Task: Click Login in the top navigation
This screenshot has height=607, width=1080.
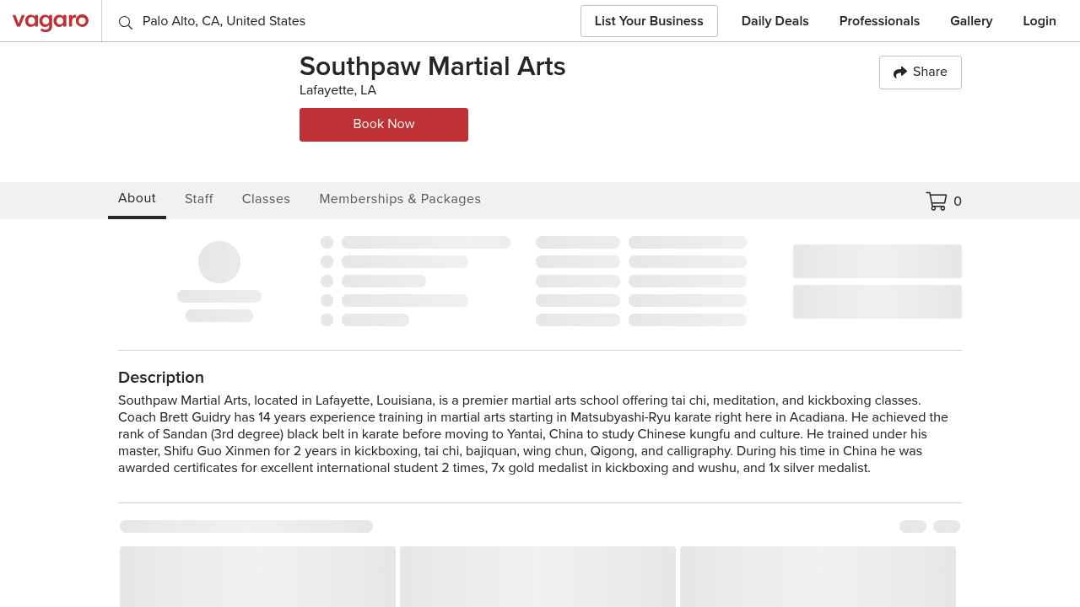Action: coord(1039,21)
